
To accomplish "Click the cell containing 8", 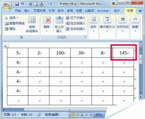I will (x=102, y=53).
